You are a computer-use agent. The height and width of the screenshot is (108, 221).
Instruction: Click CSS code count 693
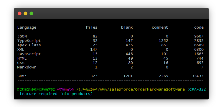(200, 63)
